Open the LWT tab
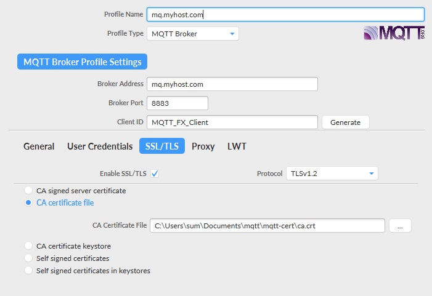This screenshot has height=296, width=432. 237,146
